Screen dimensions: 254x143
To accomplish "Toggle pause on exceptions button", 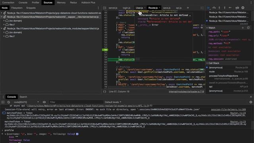I will 243,8.
